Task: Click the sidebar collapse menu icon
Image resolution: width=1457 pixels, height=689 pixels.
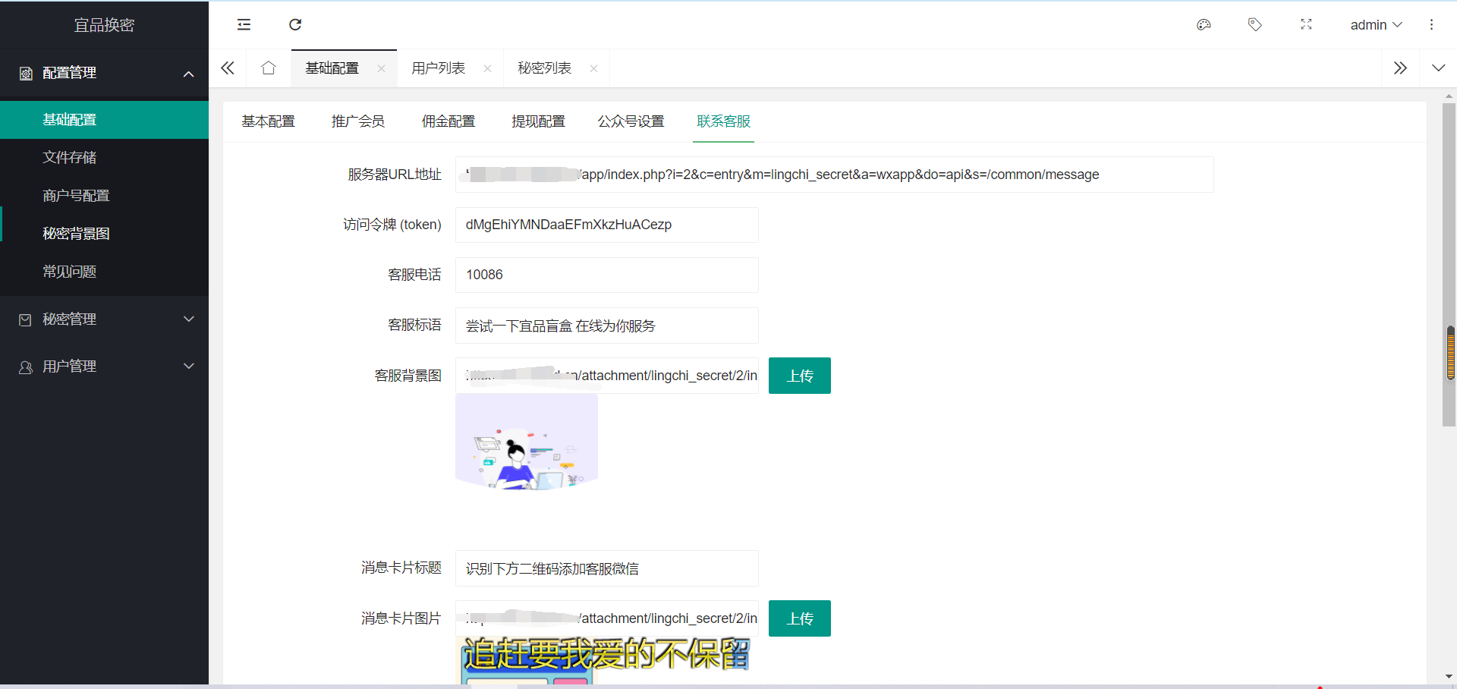Action: [x=244, y=25]
